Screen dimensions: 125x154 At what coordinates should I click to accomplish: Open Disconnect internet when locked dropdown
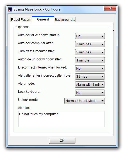[90, 68]
